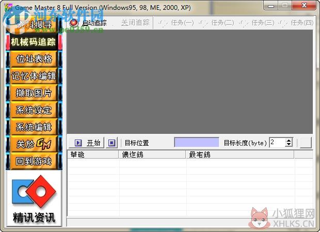Open the 位址表格 sidebar tab
The image size is (320, 232).
click(34, 59)
